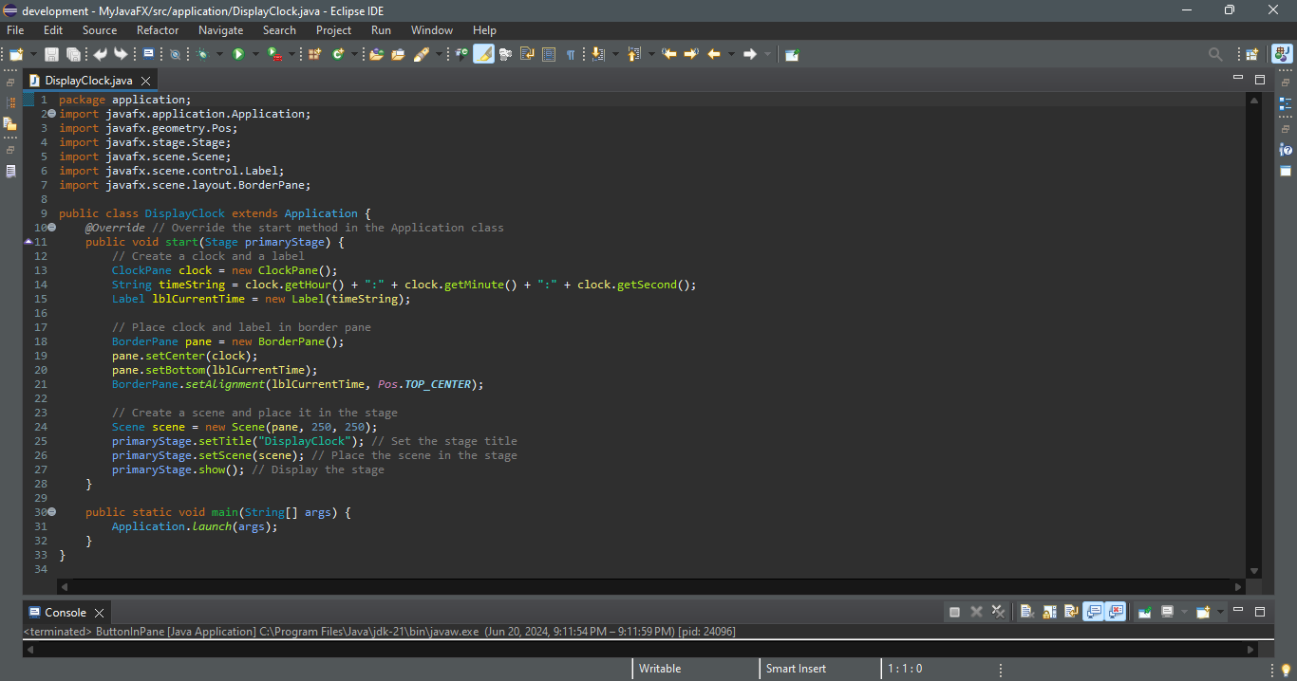1297x681 pixels.
Task: Click the Smart Insert status bar field
Action: (x=796, y=669)
